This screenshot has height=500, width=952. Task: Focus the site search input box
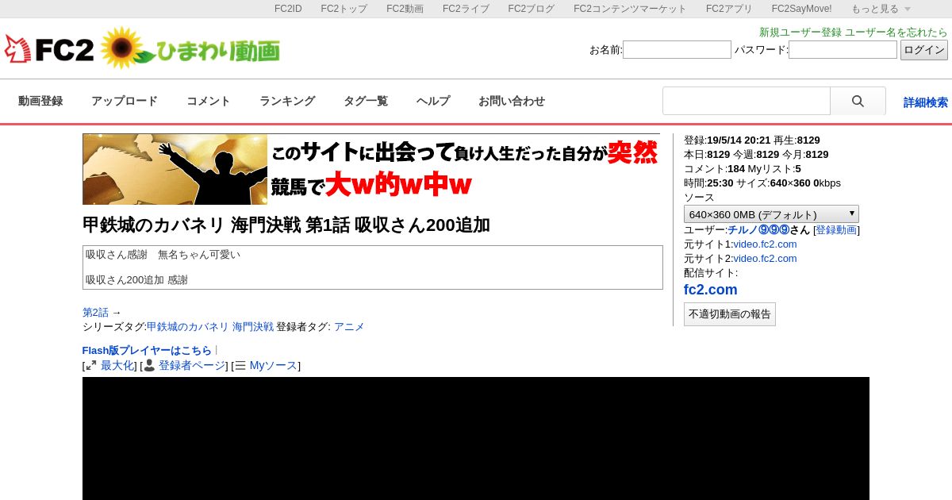coord(747,102)
